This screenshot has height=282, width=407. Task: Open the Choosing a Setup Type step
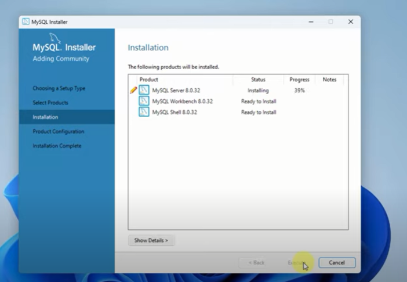(x=59, y=88)
